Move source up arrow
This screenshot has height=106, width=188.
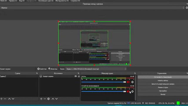click(53, 99)
